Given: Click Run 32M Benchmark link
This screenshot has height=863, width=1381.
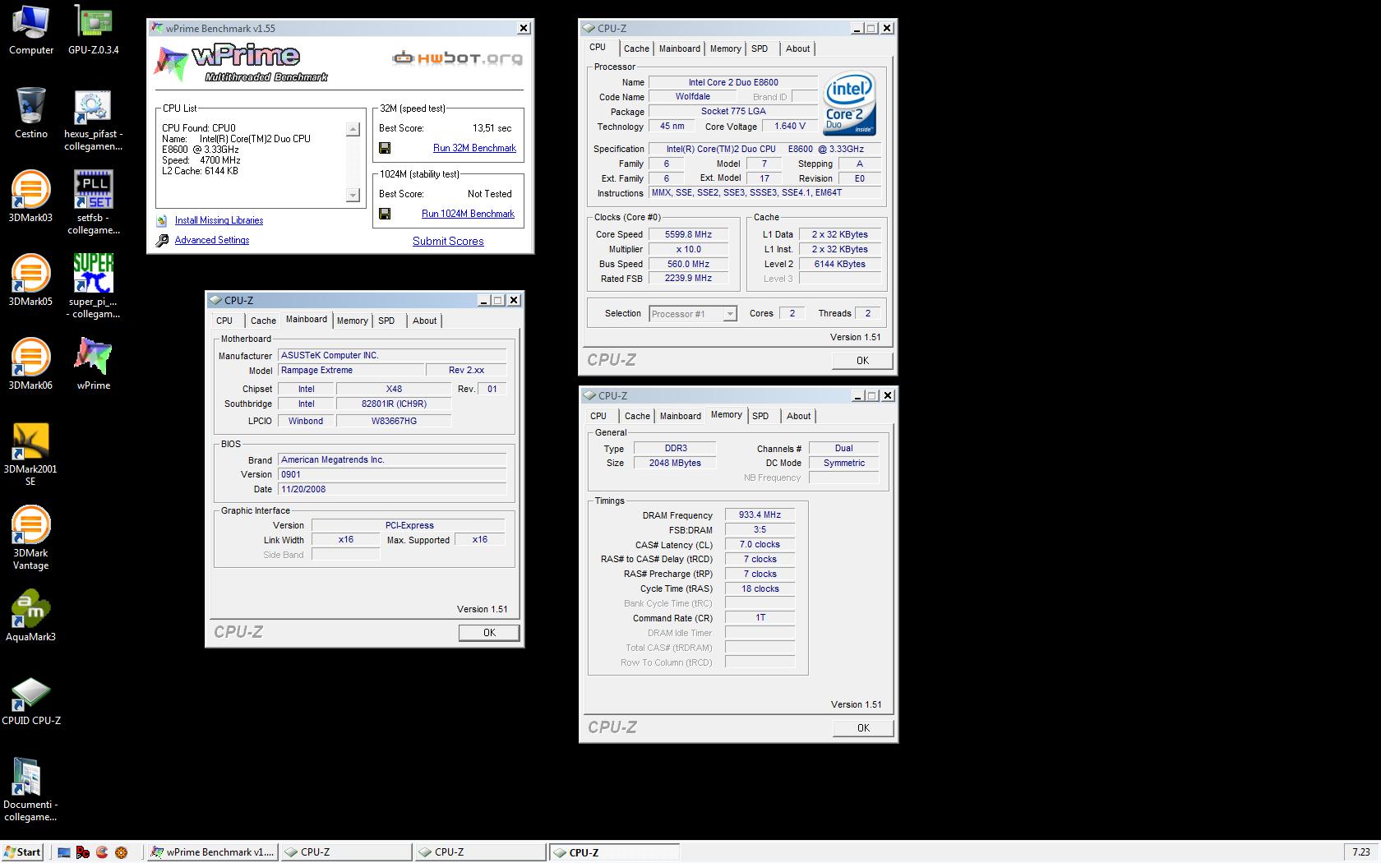Looking at the screenshot, I should (474, 148).
